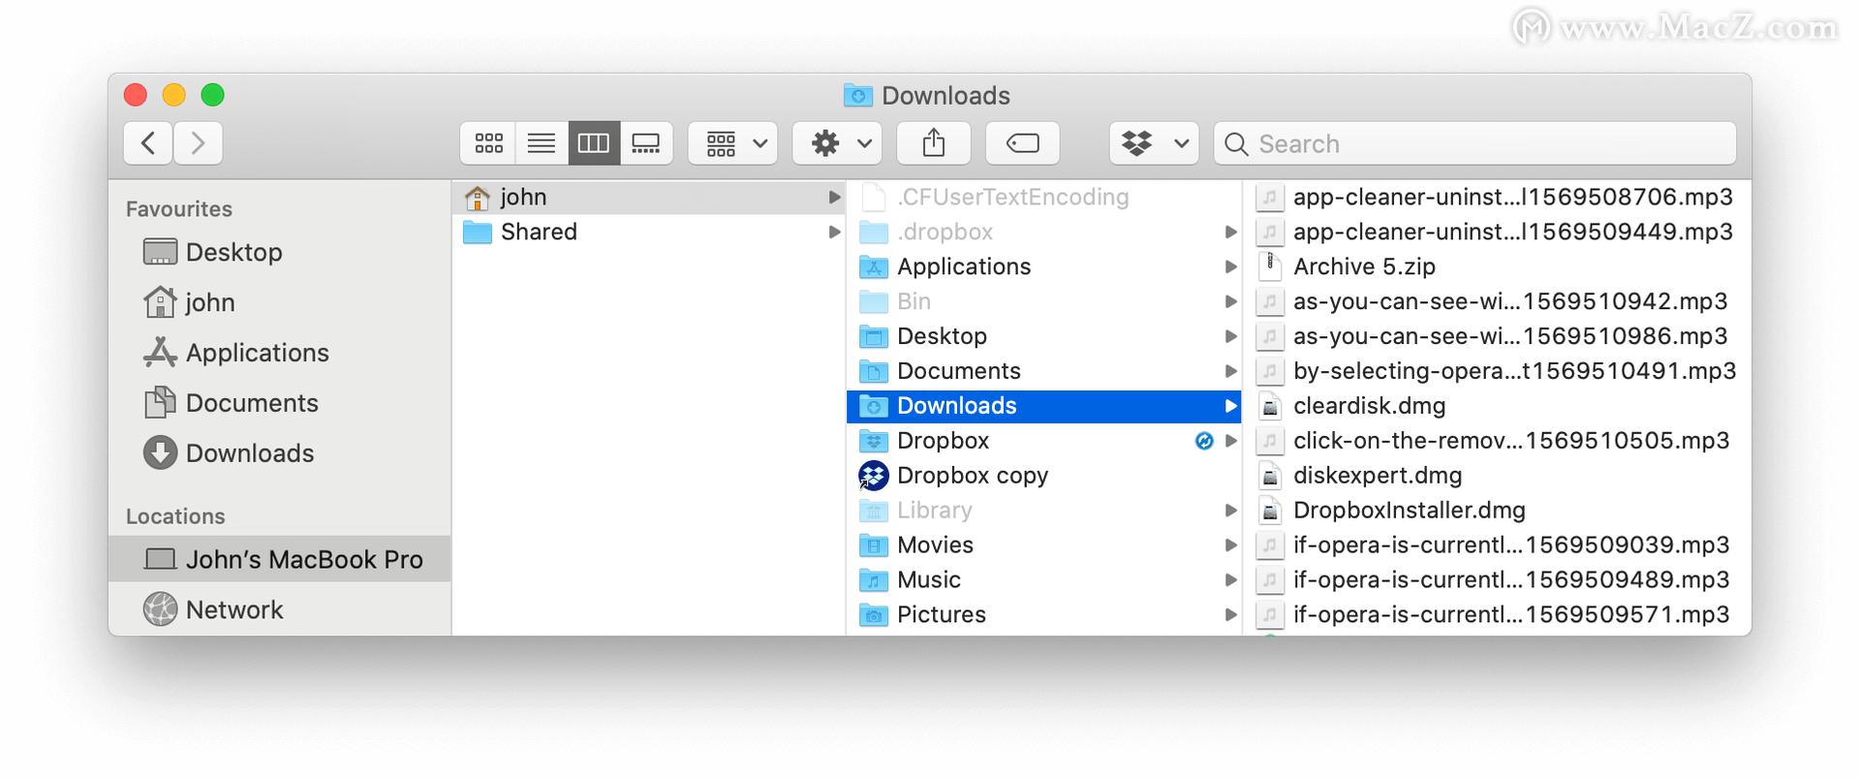Switch to icon view

[x=488, y=143]
